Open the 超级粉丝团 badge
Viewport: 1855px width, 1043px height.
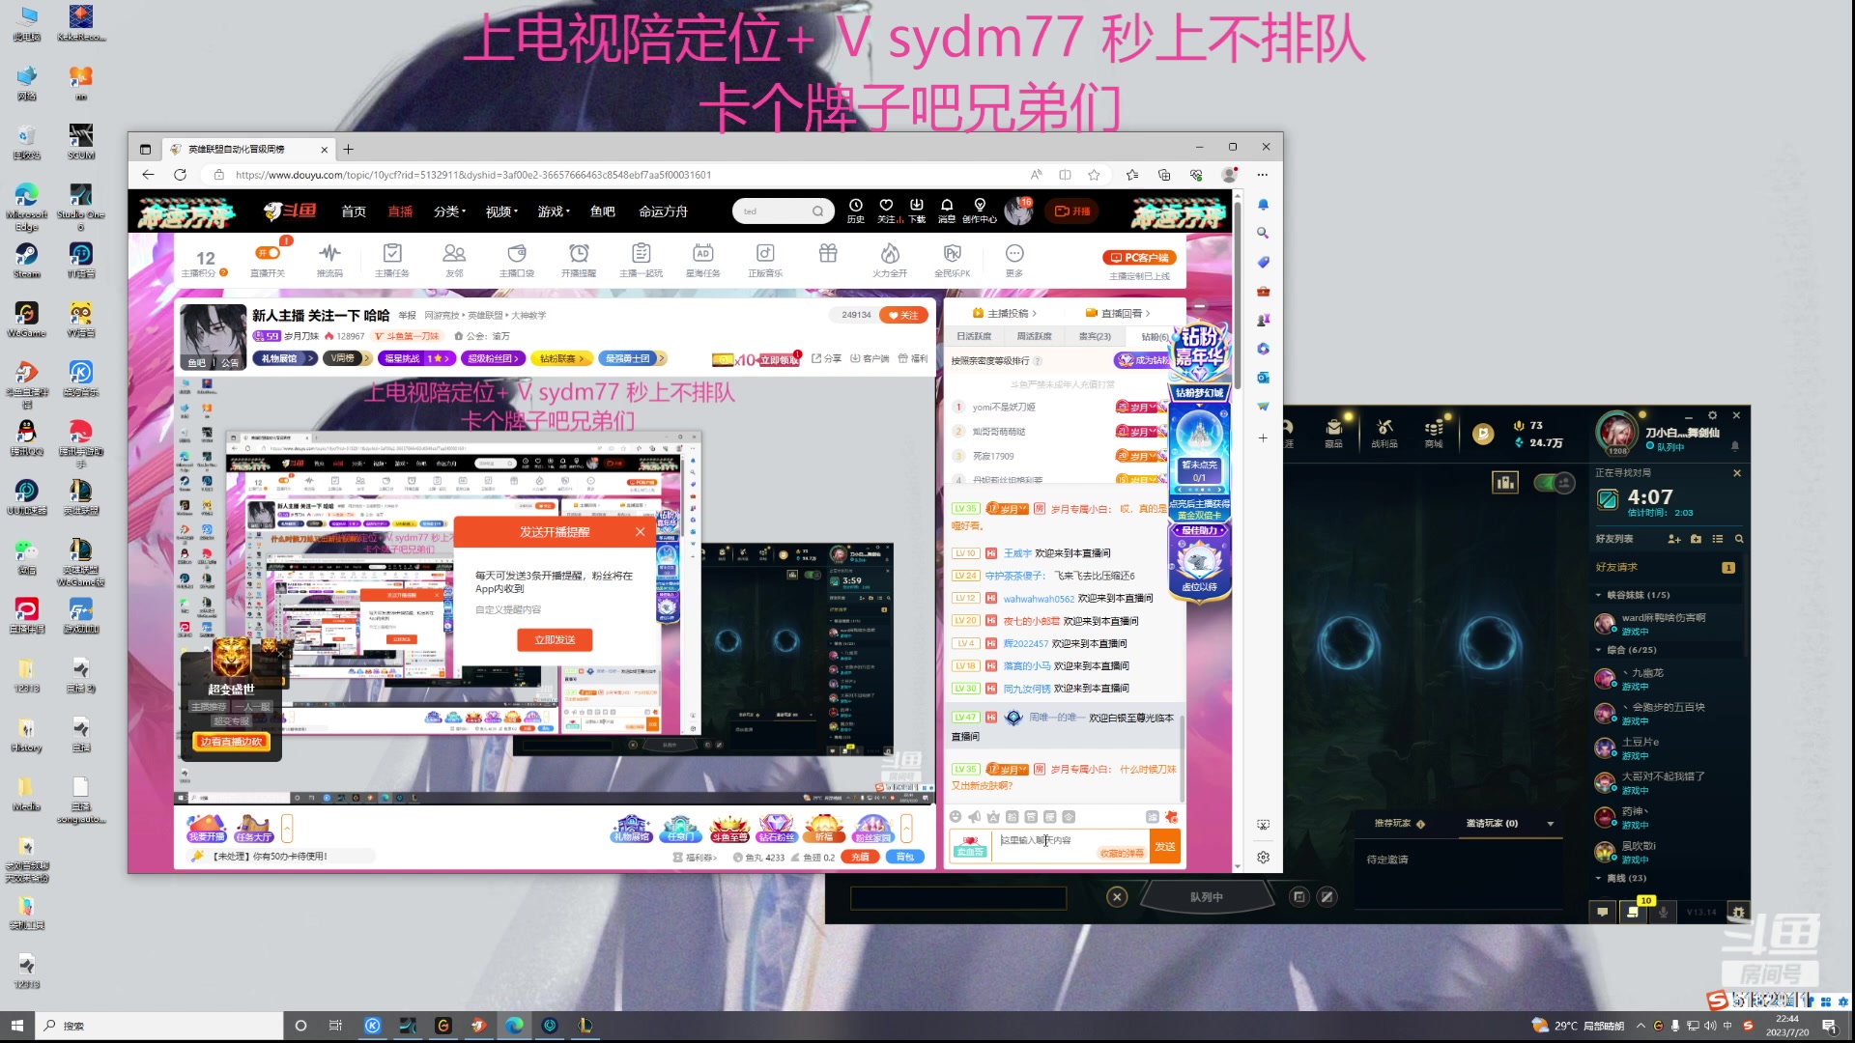click(x=494, y=358)
